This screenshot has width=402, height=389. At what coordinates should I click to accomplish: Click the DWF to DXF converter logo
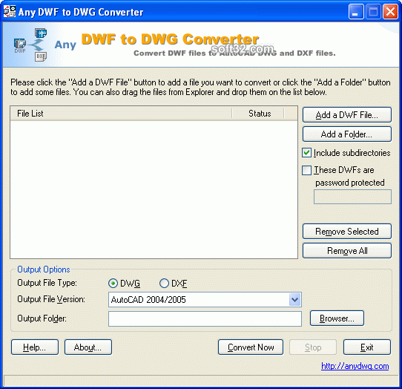click(30, 45)
